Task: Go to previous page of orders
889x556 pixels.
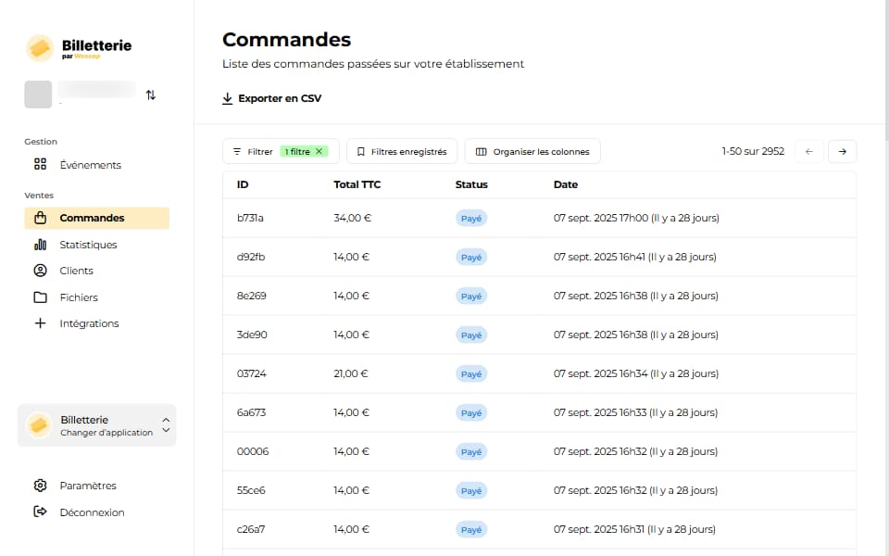Action: click(x=808, y=151)
